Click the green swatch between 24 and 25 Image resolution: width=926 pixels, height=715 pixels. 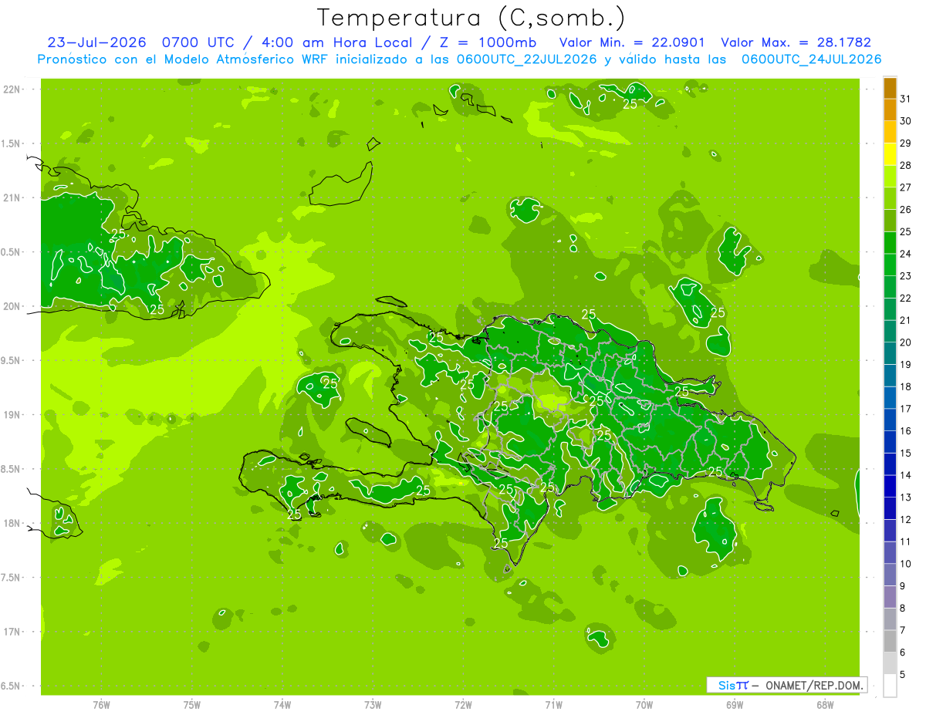(890, 243)
